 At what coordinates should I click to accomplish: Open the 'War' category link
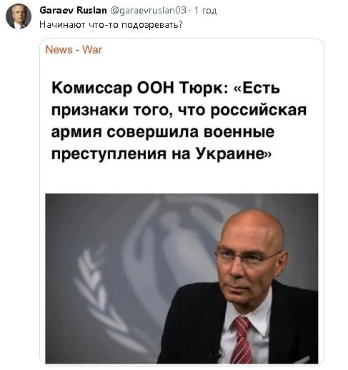[x=92, y=50]
